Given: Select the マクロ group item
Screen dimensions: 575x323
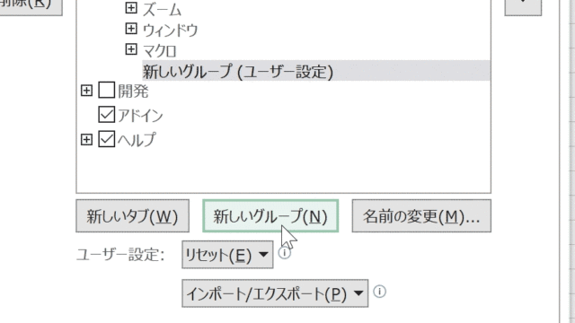Looking at the screenshot, I should (160, 50).
